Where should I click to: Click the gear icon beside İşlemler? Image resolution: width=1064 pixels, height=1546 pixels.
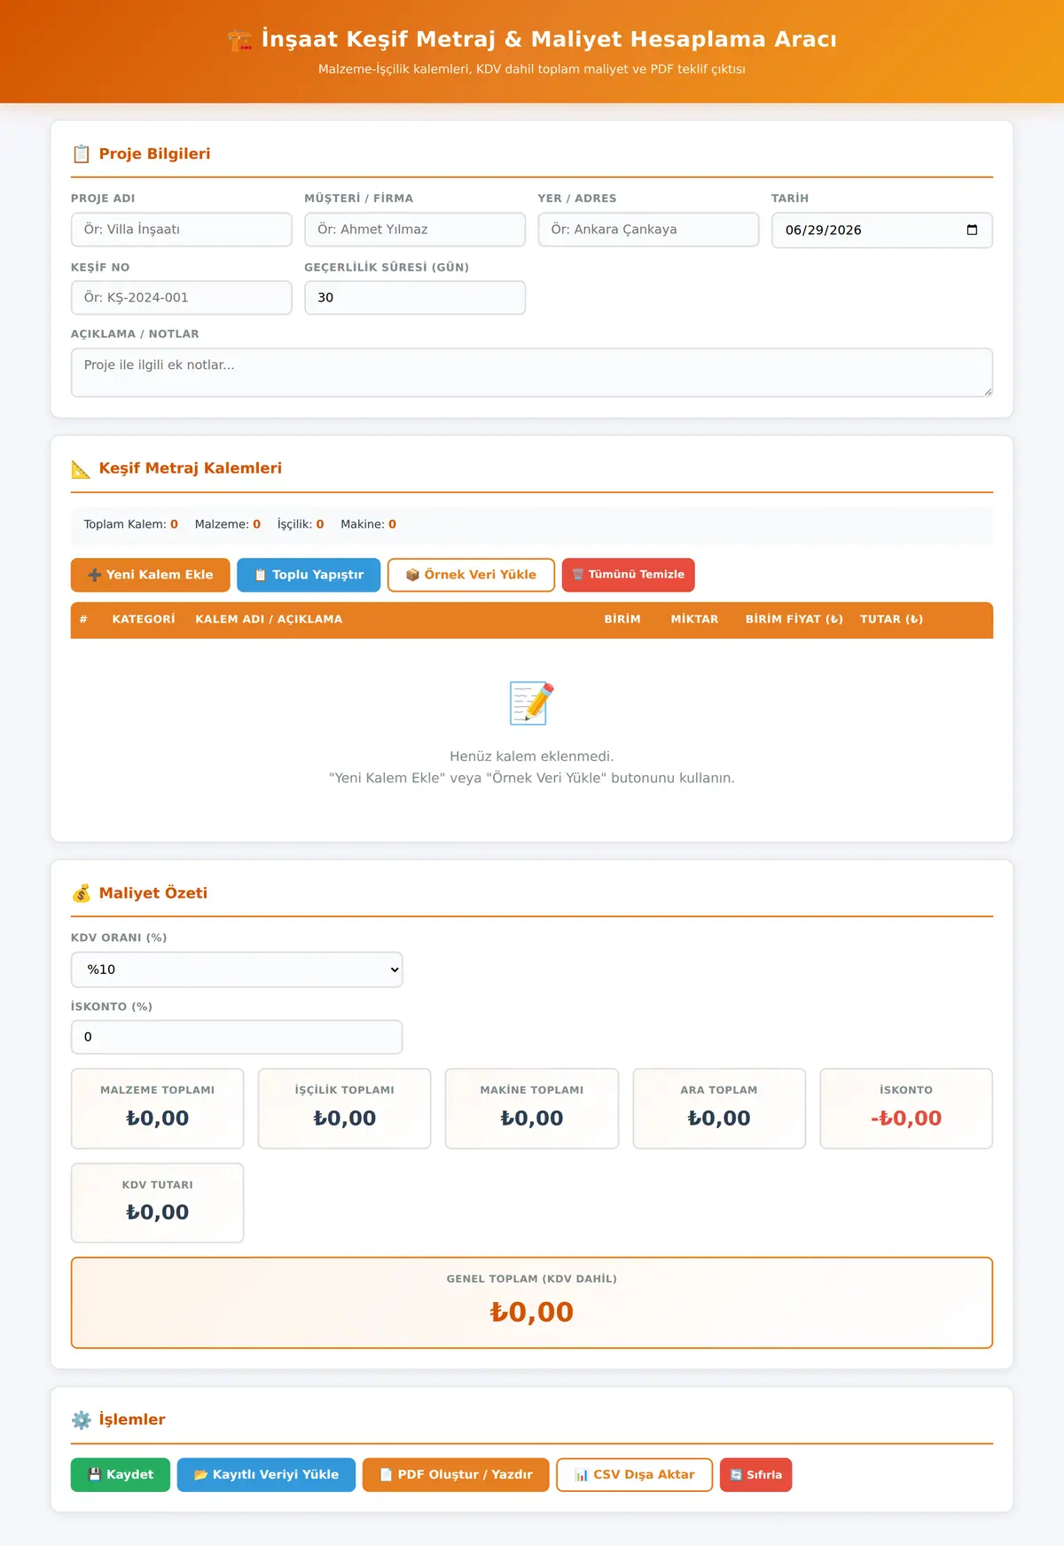pyautogui.click(x=81, y=1419)
